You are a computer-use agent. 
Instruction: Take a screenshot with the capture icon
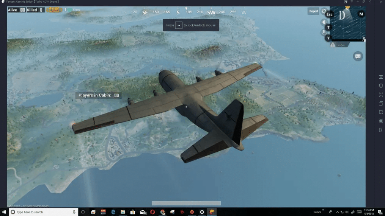click(x=381, y=112)
